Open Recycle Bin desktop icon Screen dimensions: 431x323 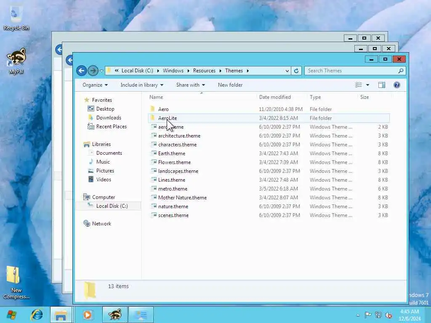pos(16,18)
